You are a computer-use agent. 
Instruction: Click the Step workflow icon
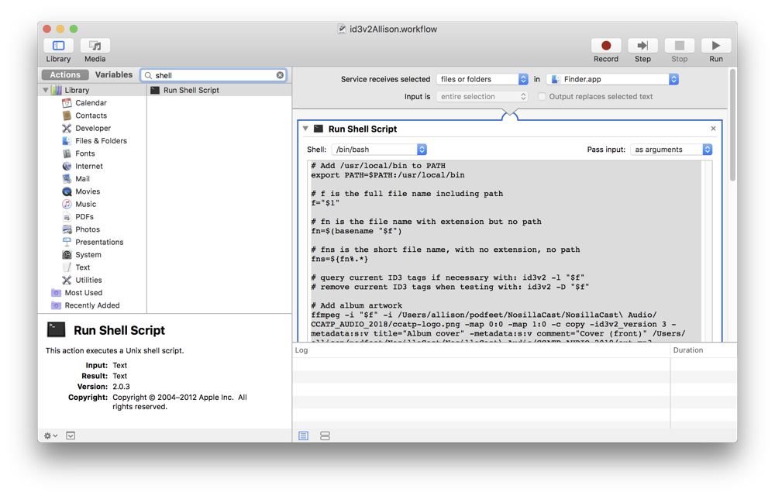[642, 46]
